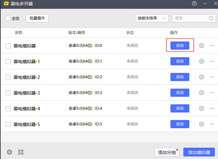Open settings for 雷电模拟器 ID:0
The height and width of the screenshot is (159, 218).
pyautogui.click(x=201, y=46)
